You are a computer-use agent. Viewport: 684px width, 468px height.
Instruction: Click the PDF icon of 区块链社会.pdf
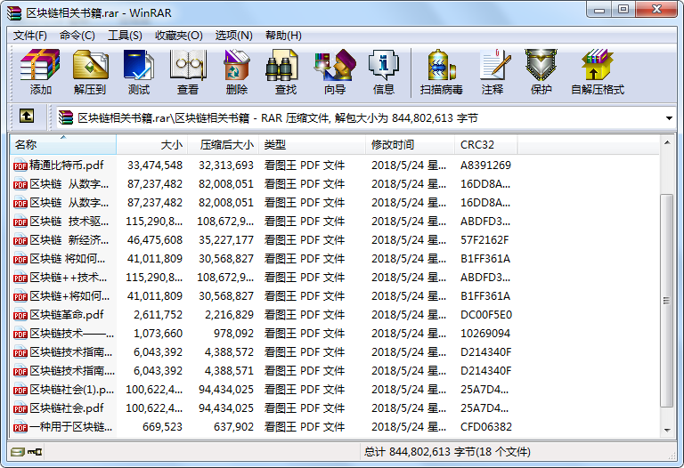click(20, 408)
